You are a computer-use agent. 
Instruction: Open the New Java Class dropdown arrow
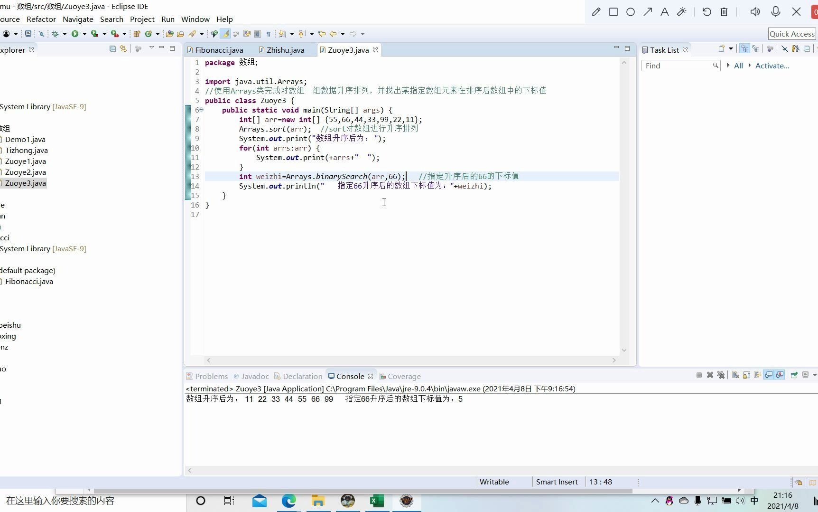[x=158, y=34]
